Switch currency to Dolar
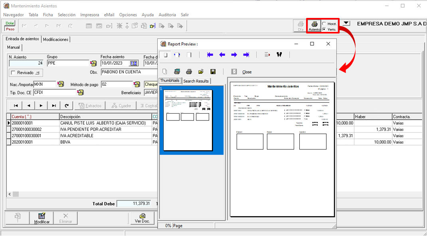Image resolution: width=427 pixels, height=236 pixels. click(x=10, y=23)
